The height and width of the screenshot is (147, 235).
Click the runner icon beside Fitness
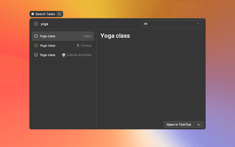(78, 46)
